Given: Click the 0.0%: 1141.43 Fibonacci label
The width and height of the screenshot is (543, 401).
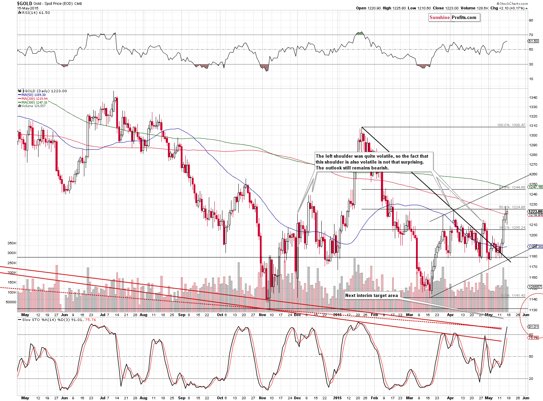Looking at the screenshot, I should (513, 296).
